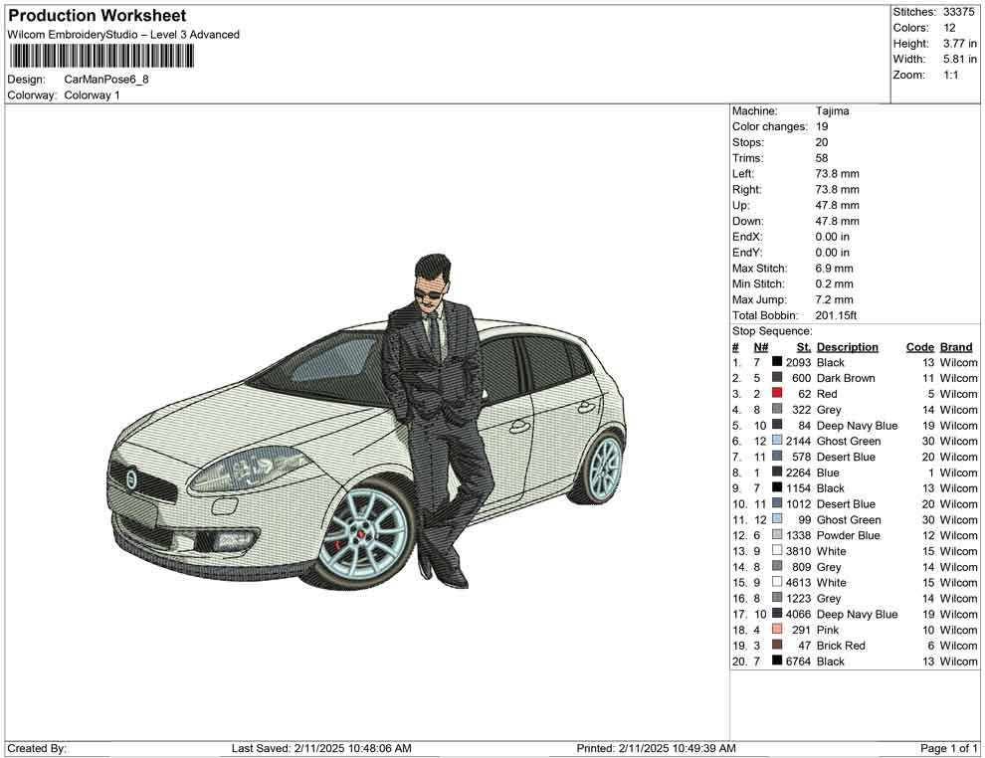This screenshot has width=985, height=758.
Task: Select the Brick Red swatch at stop 19
Action: [x=775, y=646]
